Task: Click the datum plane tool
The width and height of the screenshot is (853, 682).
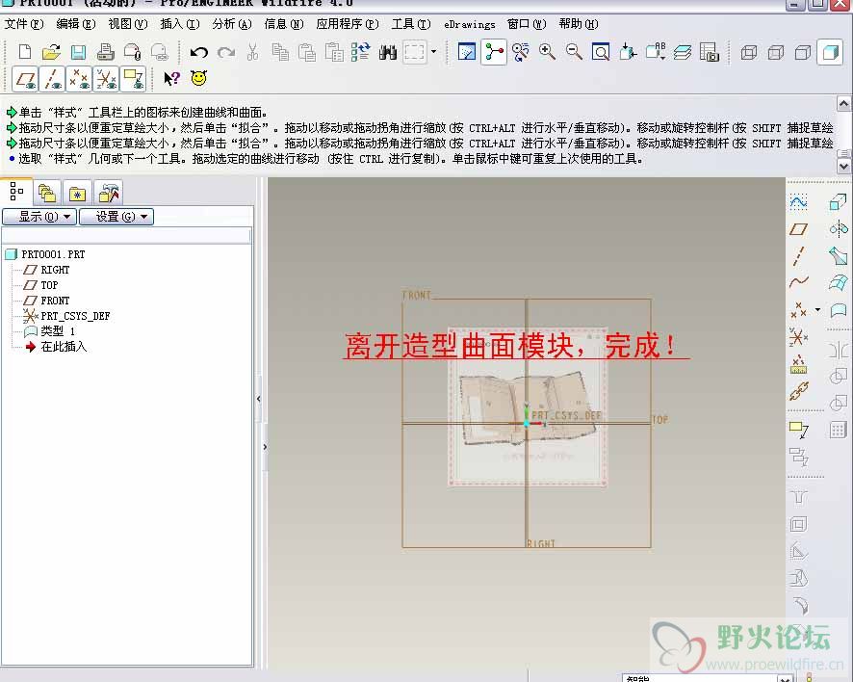Action: (x=798, y=229)
